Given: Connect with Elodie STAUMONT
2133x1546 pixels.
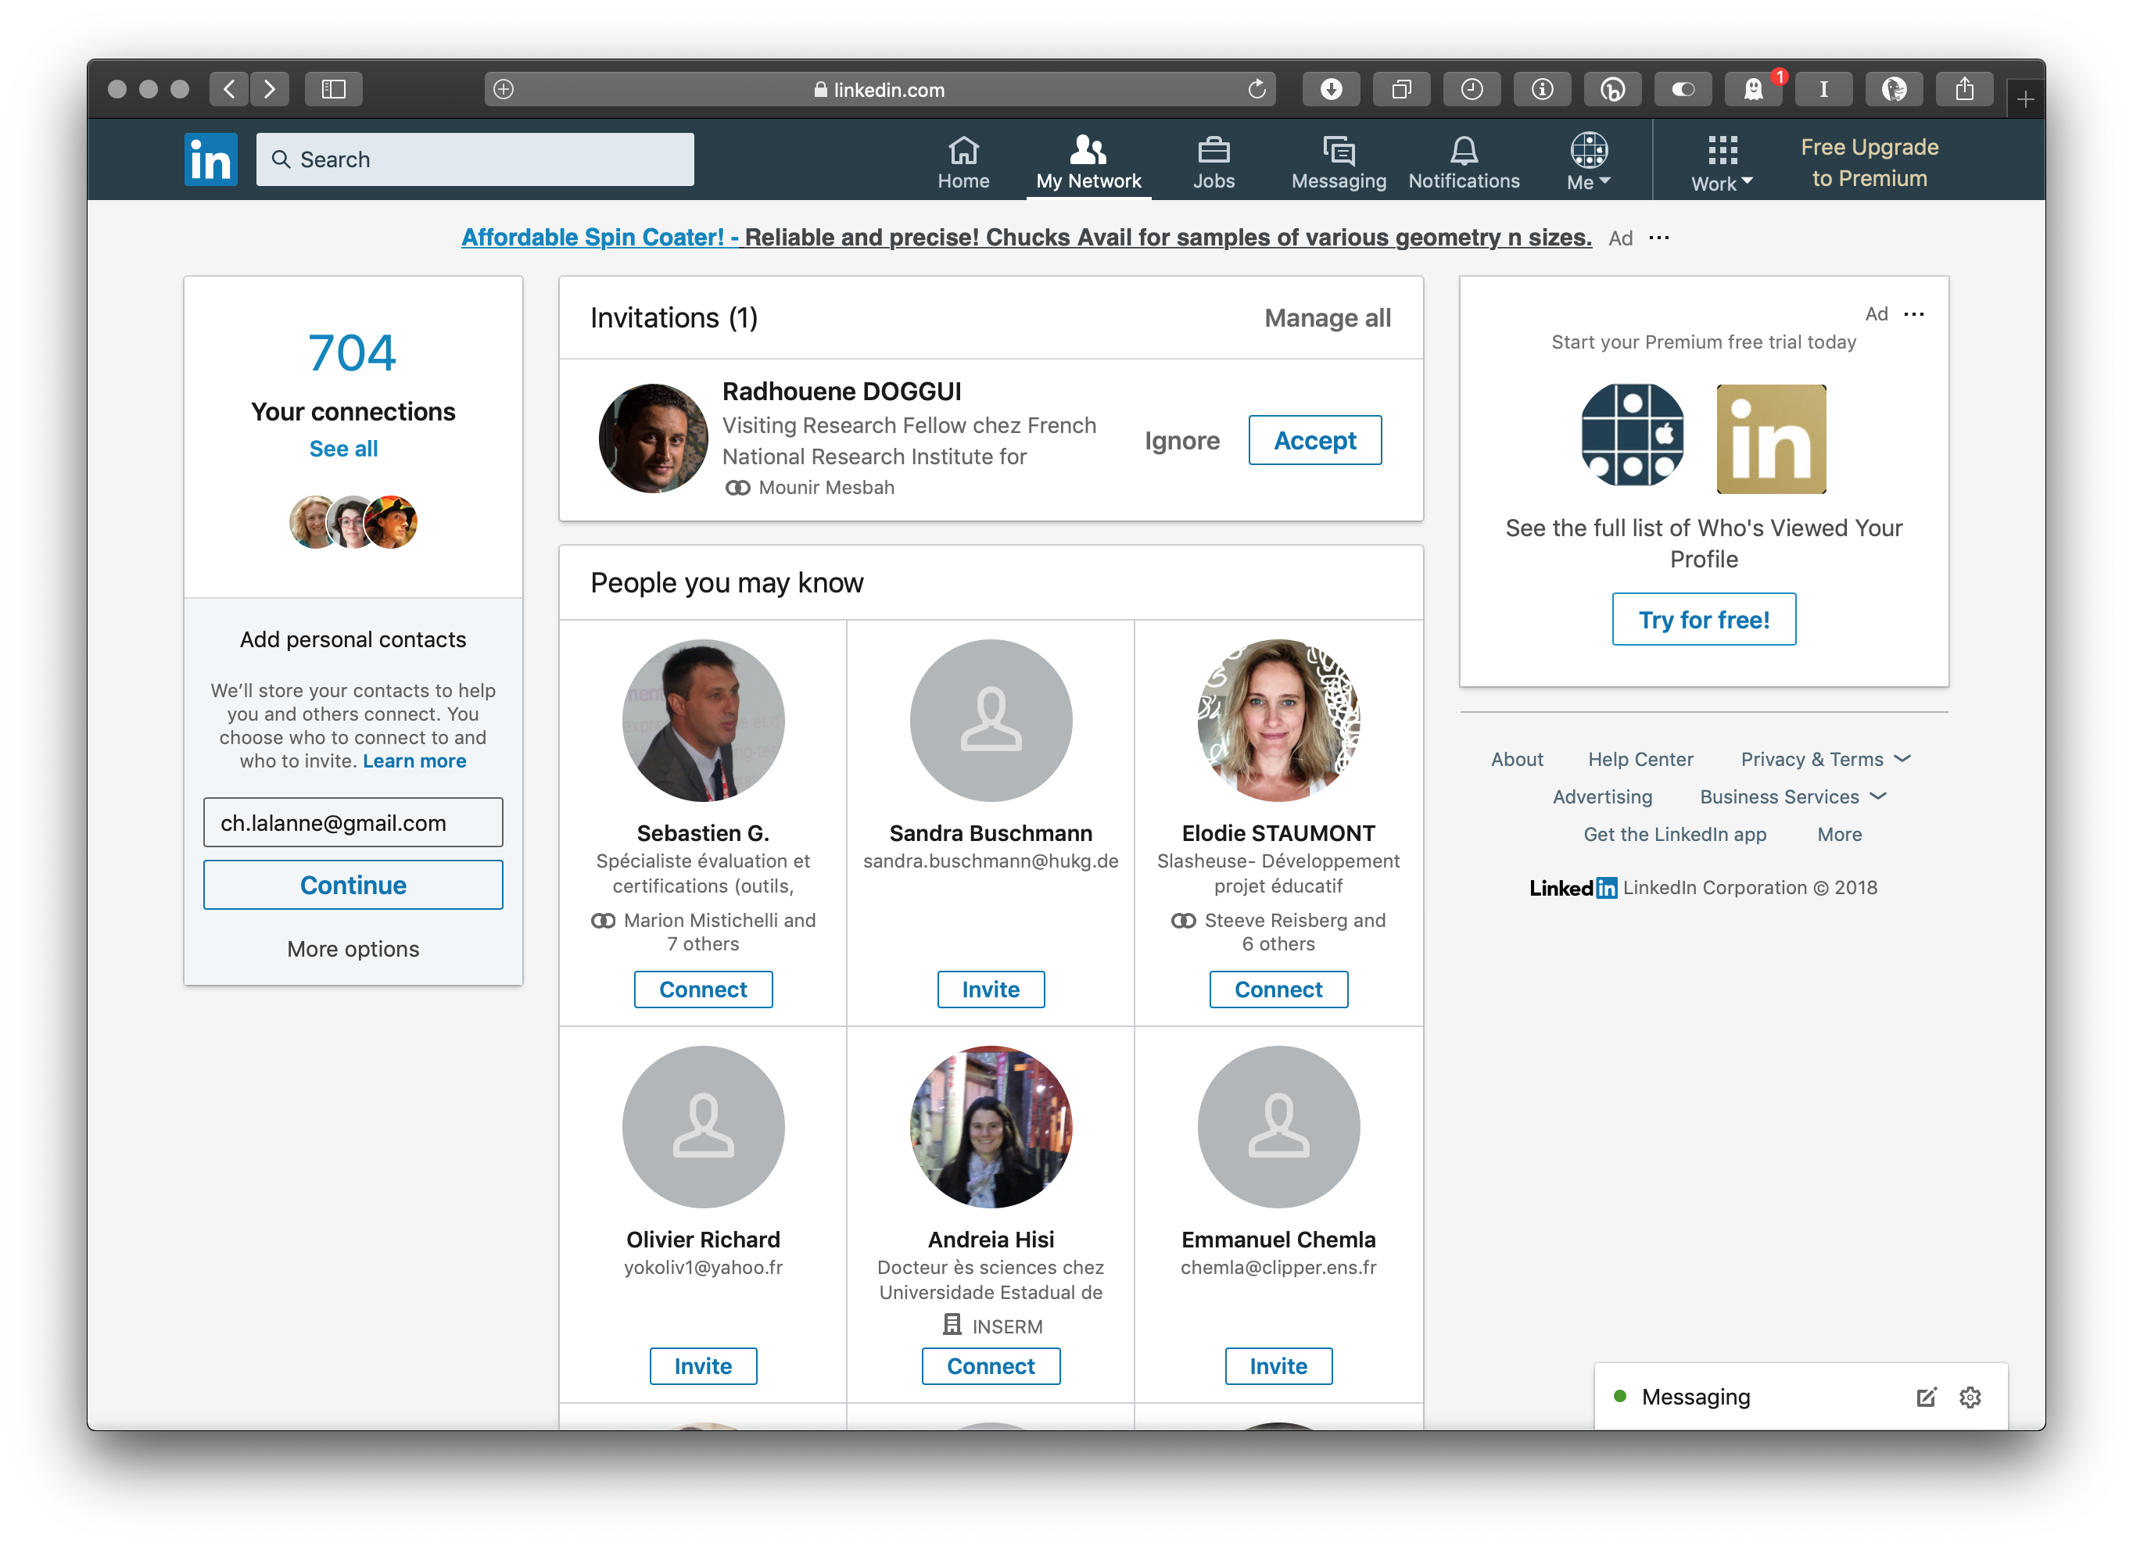Looking at the screenshot, I should pos(1277,990).
